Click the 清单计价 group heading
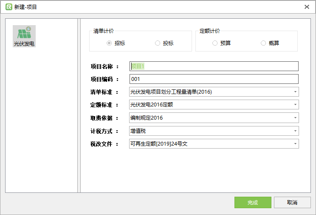This screenshot has width=316, height=215. coord(103,31)
